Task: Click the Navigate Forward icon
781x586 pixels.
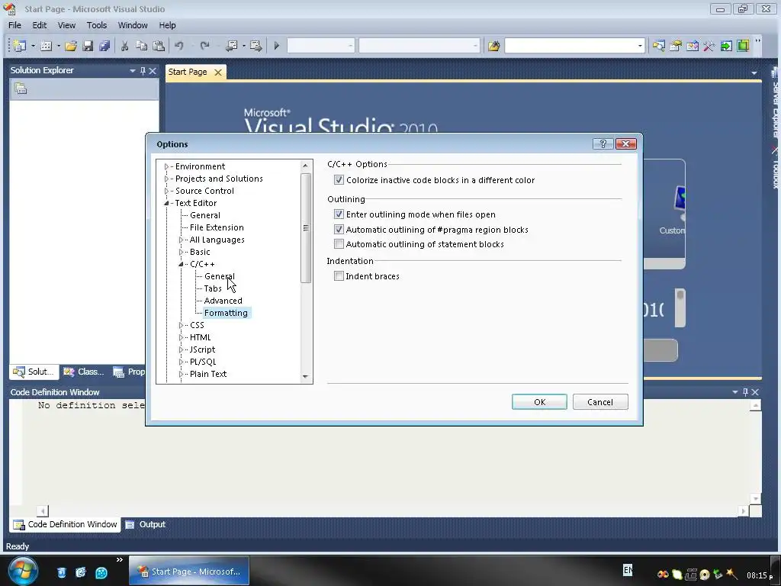Action: [256, 46]
